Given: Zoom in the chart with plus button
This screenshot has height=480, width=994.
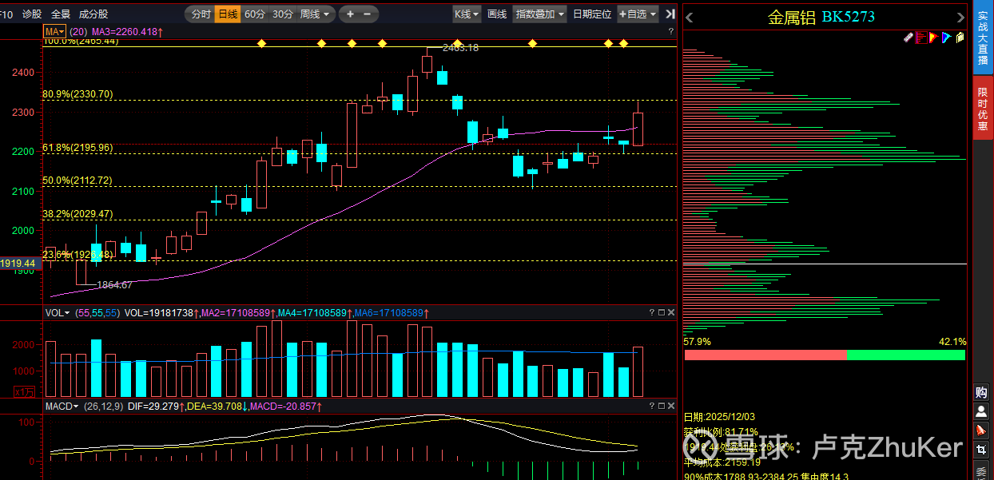Looking at the screenshot, I should point(349,14).
